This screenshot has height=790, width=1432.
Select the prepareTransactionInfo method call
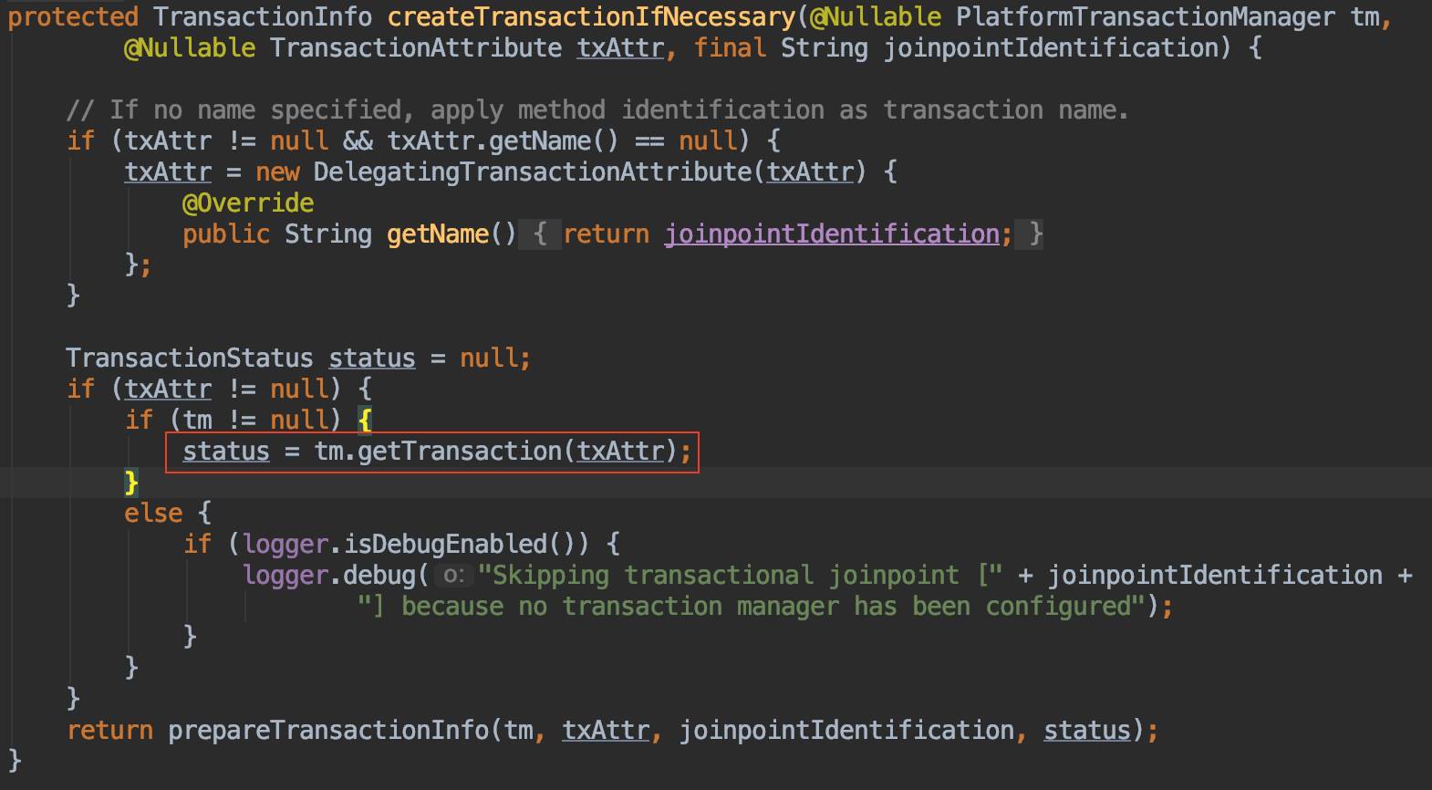(x=328, y=731)
